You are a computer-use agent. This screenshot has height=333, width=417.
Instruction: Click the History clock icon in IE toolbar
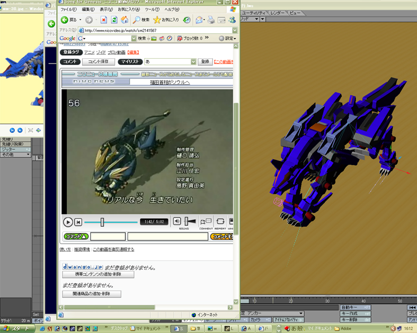(x=187, y=20)
